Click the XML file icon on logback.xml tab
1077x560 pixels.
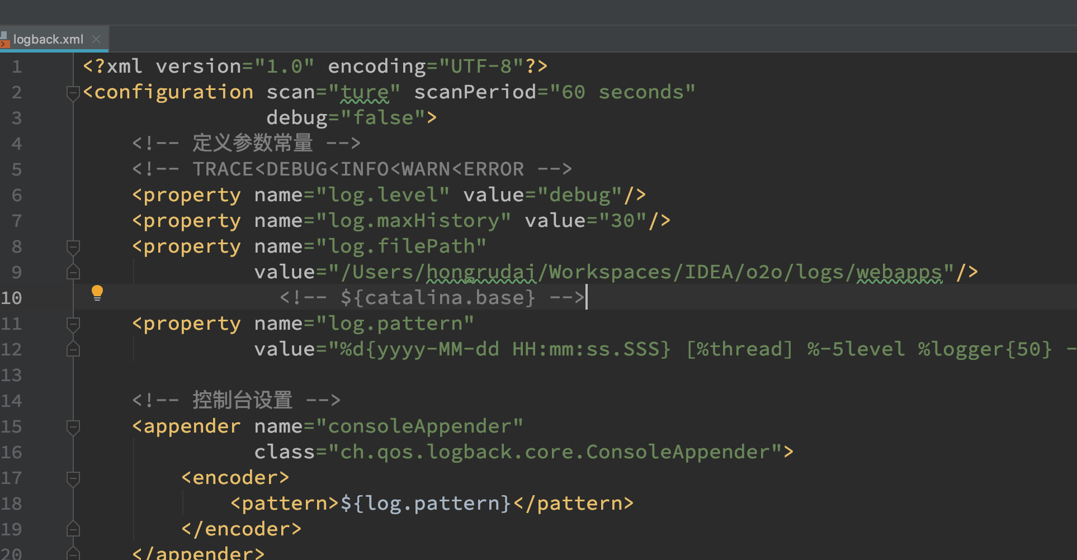coord(4,39)
